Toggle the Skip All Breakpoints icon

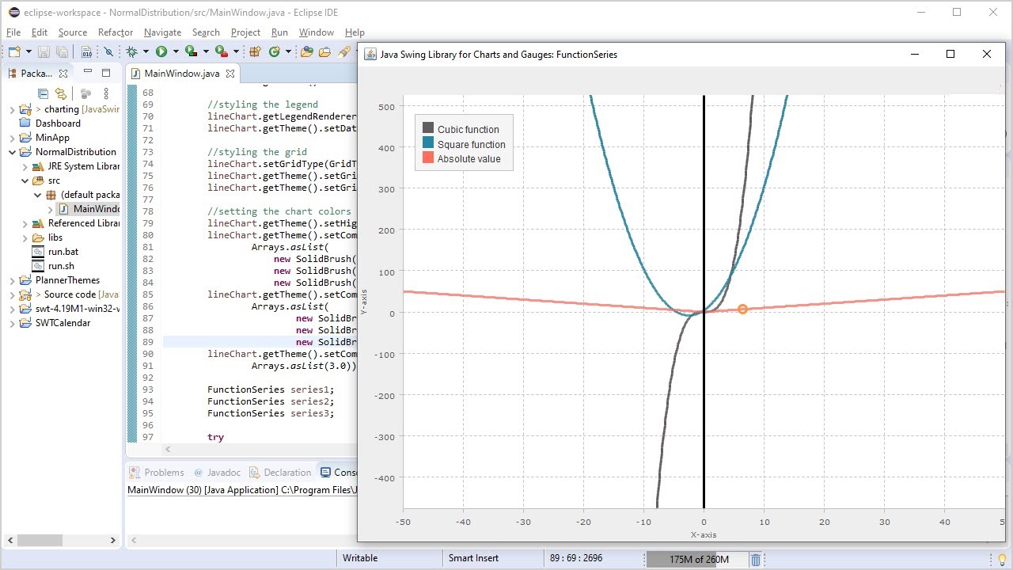pyautogui.click(x=108, y=51)
